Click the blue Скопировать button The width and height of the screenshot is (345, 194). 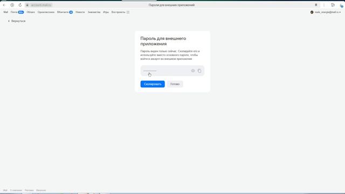pos(153,84)
